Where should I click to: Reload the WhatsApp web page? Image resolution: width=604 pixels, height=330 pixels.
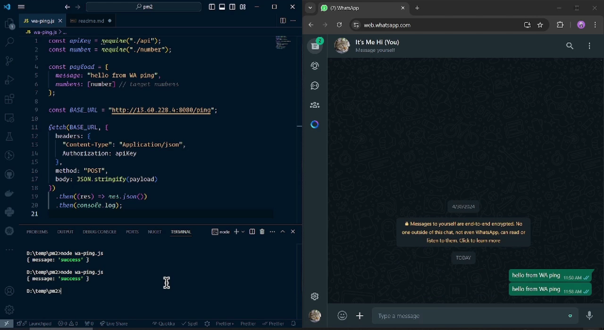[339, 25]
